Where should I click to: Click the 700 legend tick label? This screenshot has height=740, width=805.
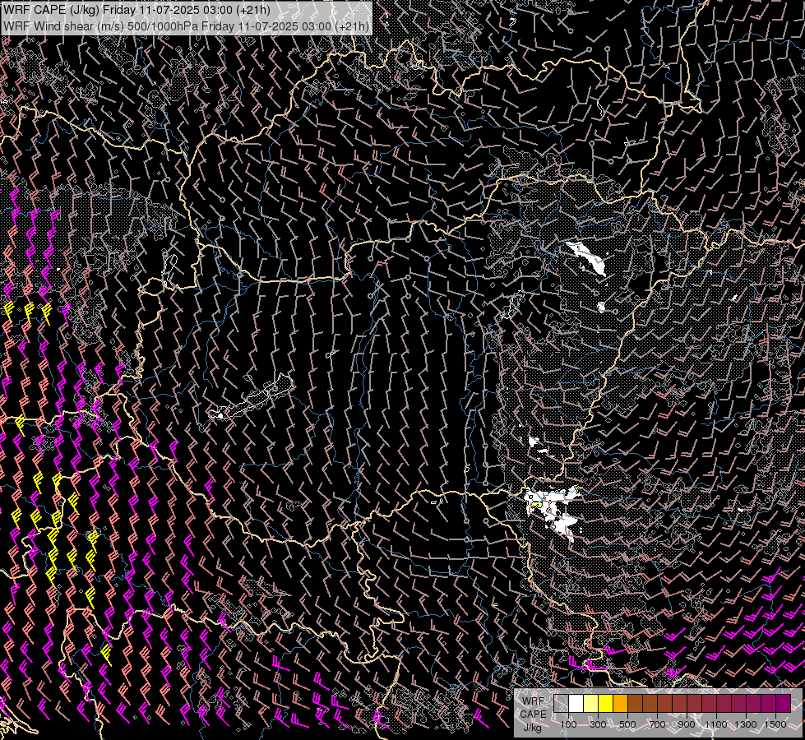point(657,724)
